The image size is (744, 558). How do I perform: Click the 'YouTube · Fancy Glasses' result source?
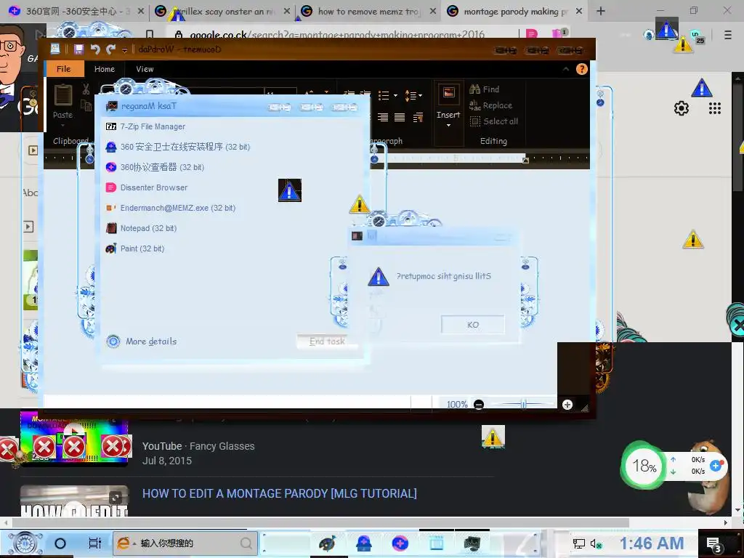coord(198,446)
